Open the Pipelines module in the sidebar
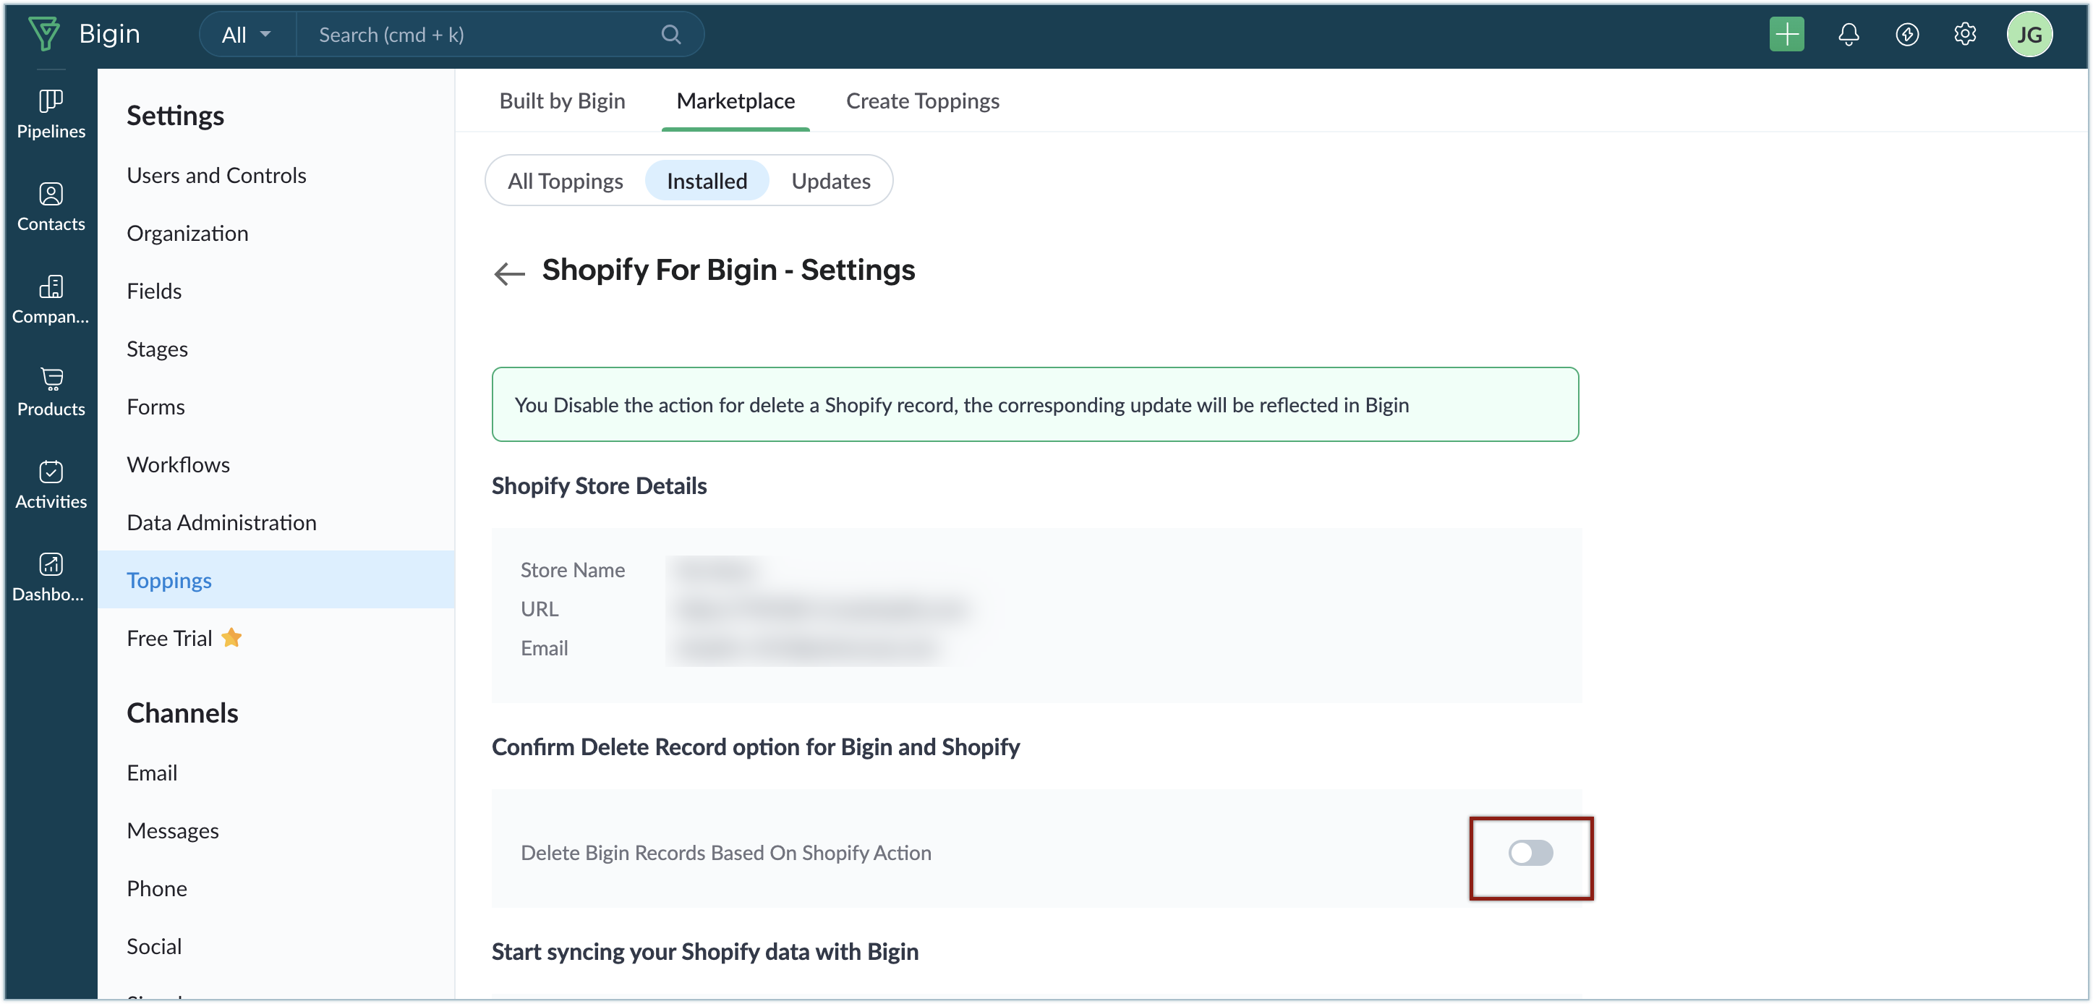2093x1004 pixels. [51, 114]
